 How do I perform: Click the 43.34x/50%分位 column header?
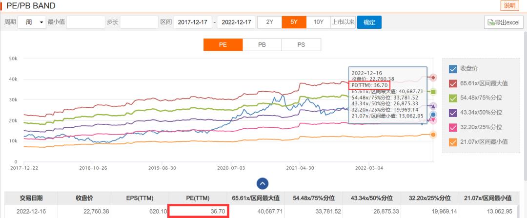tap(372, 198)
